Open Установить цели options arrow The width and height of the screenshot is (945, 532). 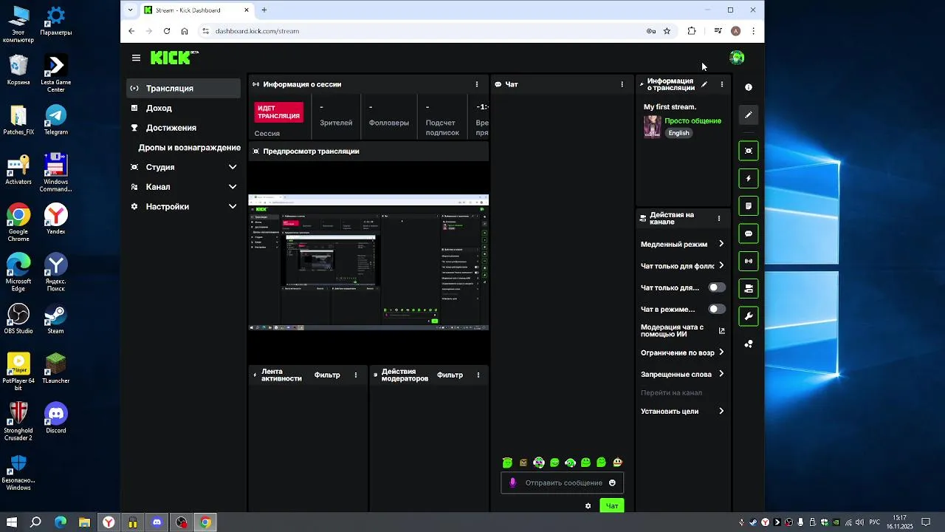click(x=721, y=411)
